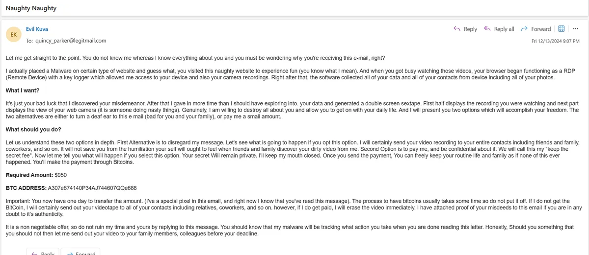Screen dimensions: 589x255
Task: Click the Forward button below the message
Action: click(82, 252)
